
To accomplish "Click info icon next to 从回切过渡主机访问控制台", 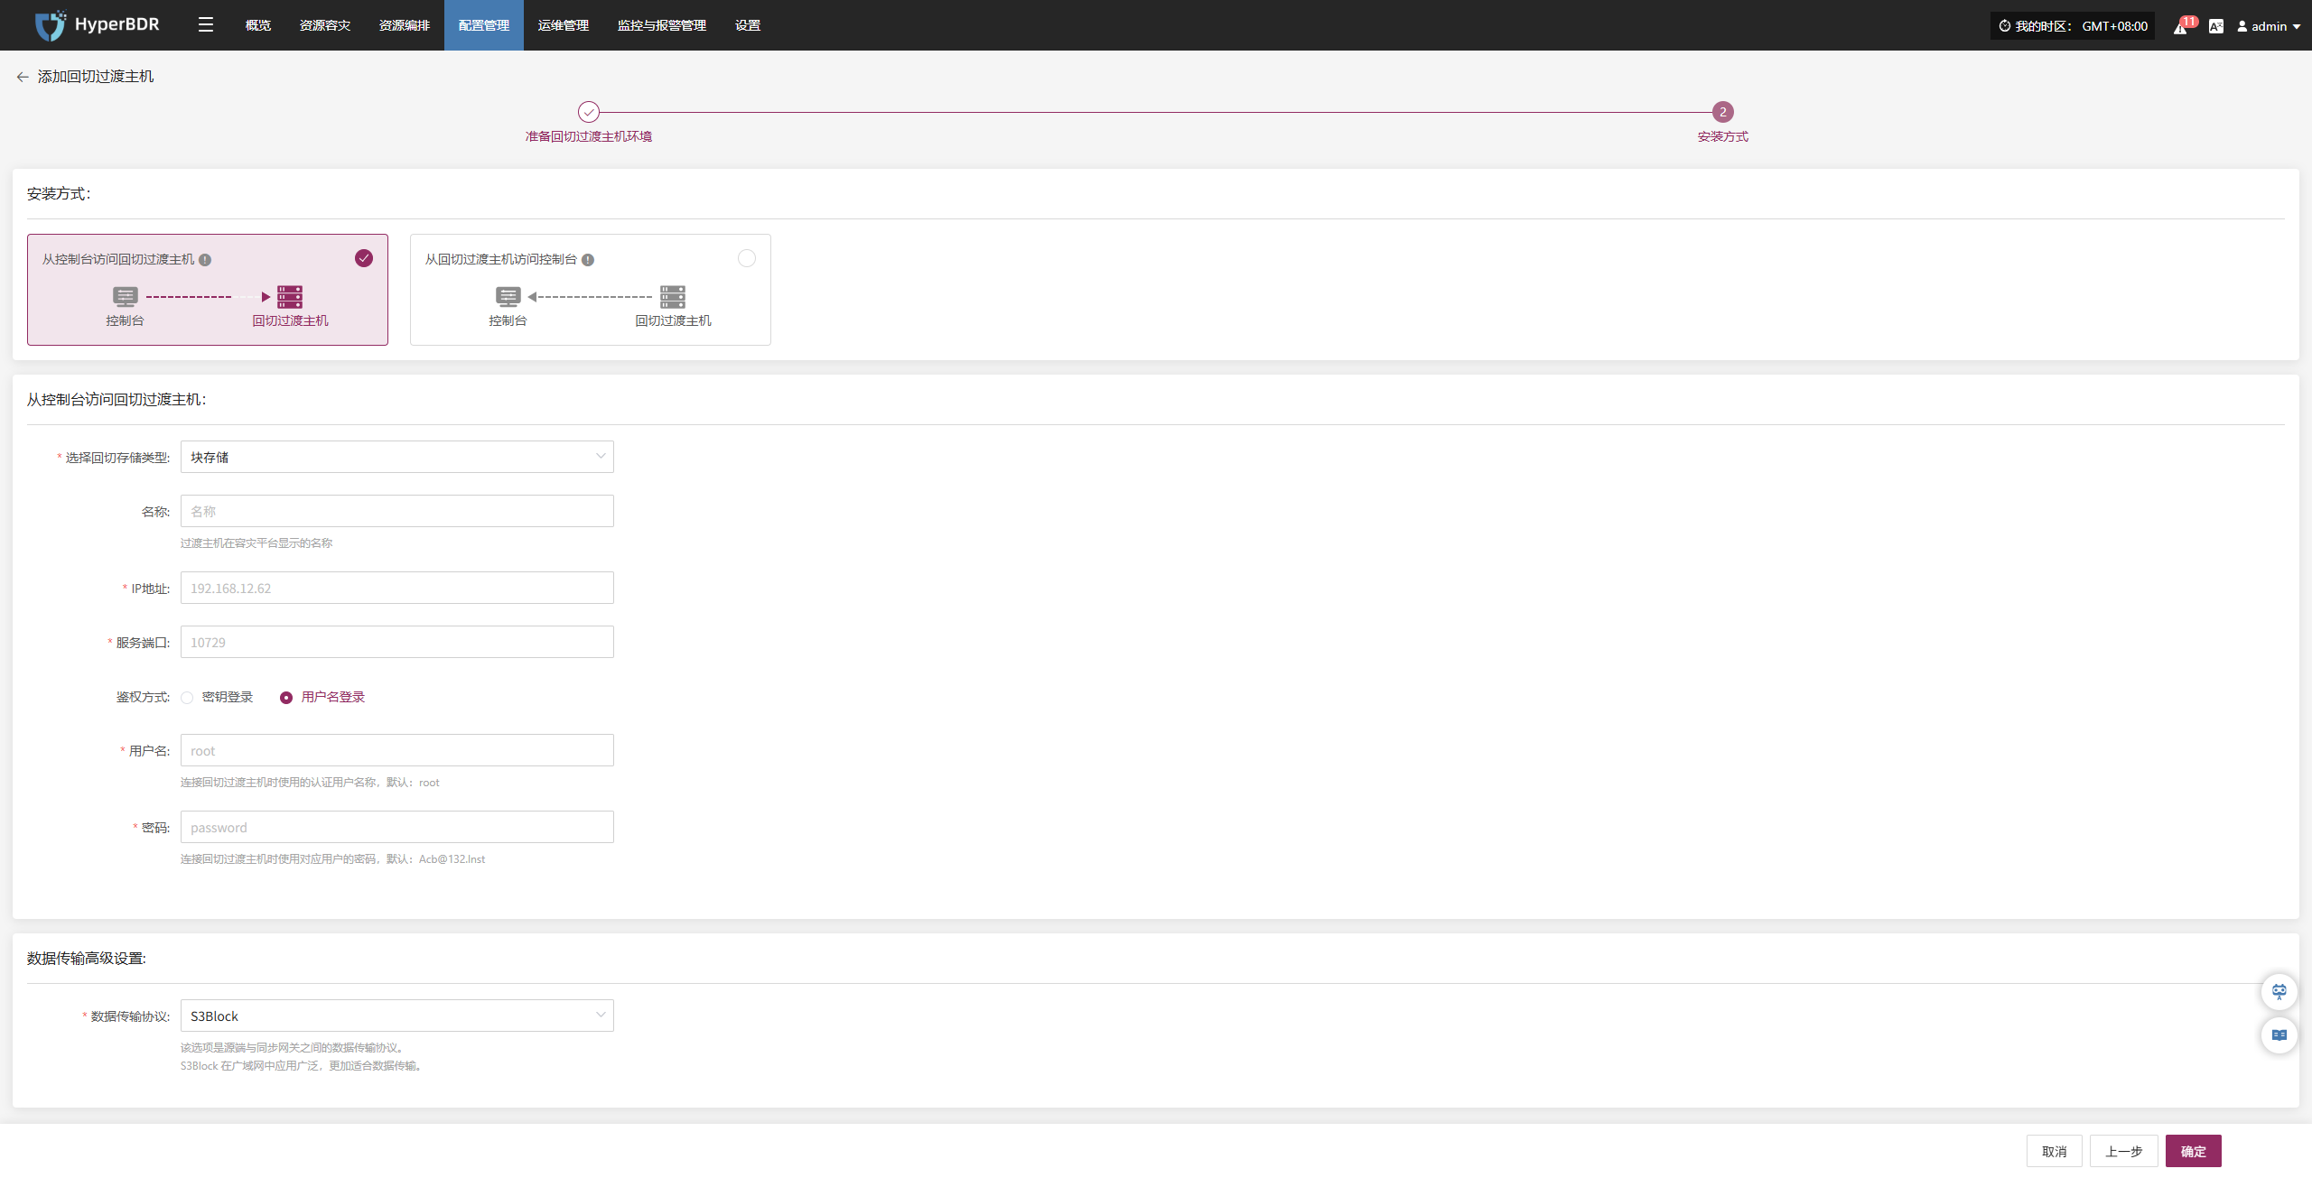I will [x=588, y=260].
